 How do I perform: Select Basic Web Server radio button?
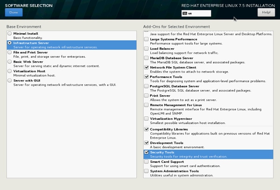point(10,62)
